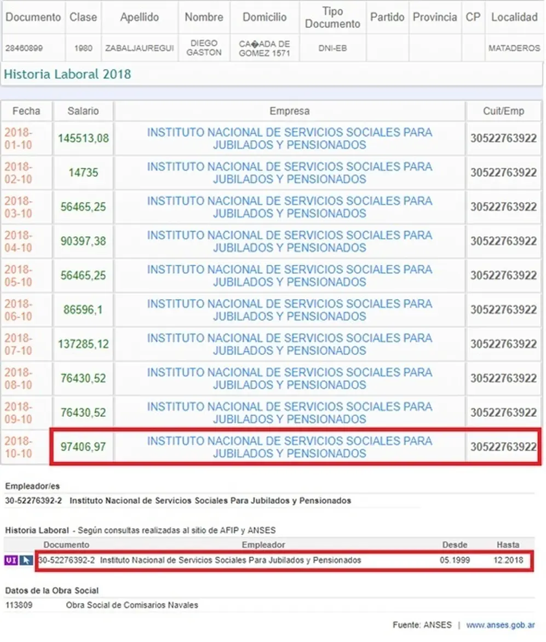Select the date 2018-06-10

click(19, 310)
